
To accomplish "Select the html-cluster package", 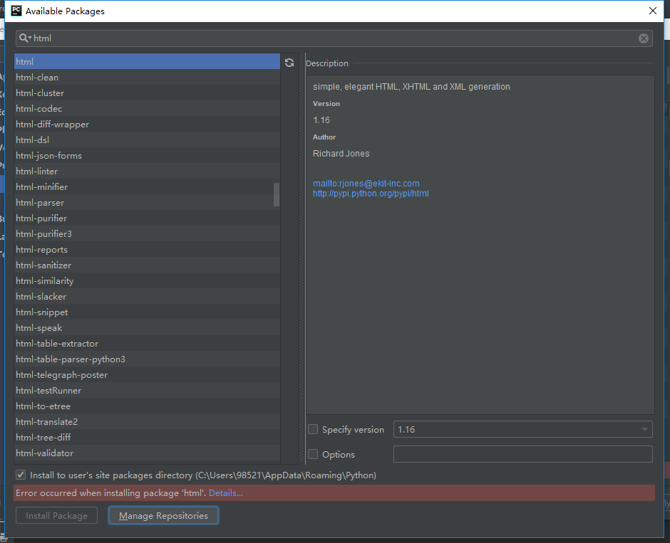I will click(147, 93).
